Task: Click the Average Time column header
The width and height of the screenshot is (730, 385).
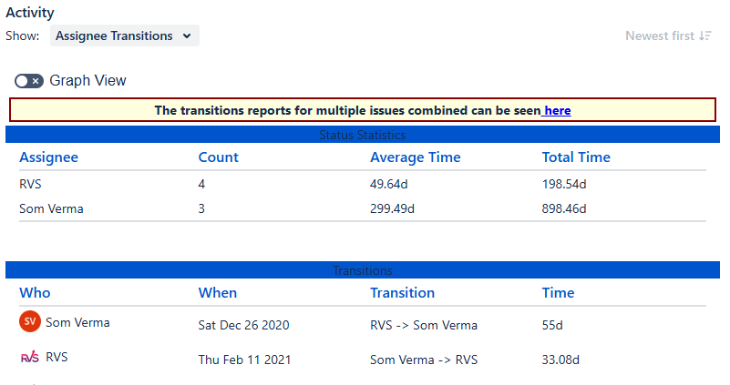Action: click(x=416, y=157)
